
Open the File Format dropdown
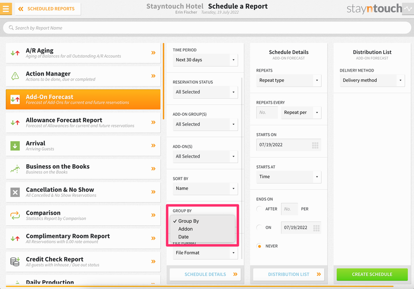coord(205,253)
